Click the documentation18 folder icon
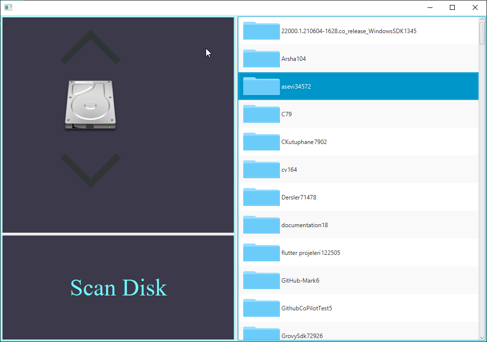The image size is (487, 342). pyautogui.click(x=261, y=225)
